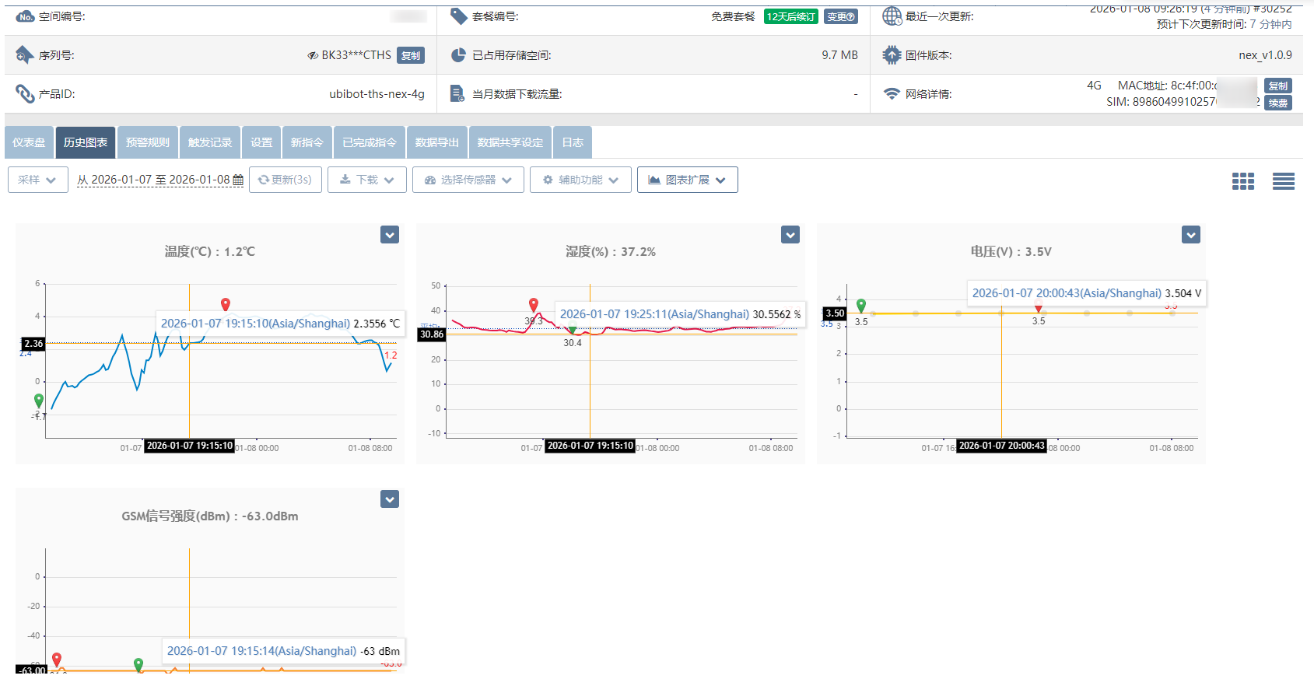The height and width of the screenshot is (693, 1314).
Task: Click the firmware version chip icon
Action: [x=892, y=55]
